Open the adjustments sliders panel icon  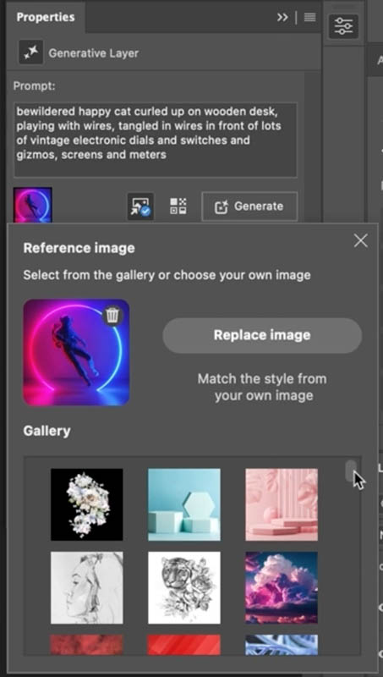click(x=343, y=26)
